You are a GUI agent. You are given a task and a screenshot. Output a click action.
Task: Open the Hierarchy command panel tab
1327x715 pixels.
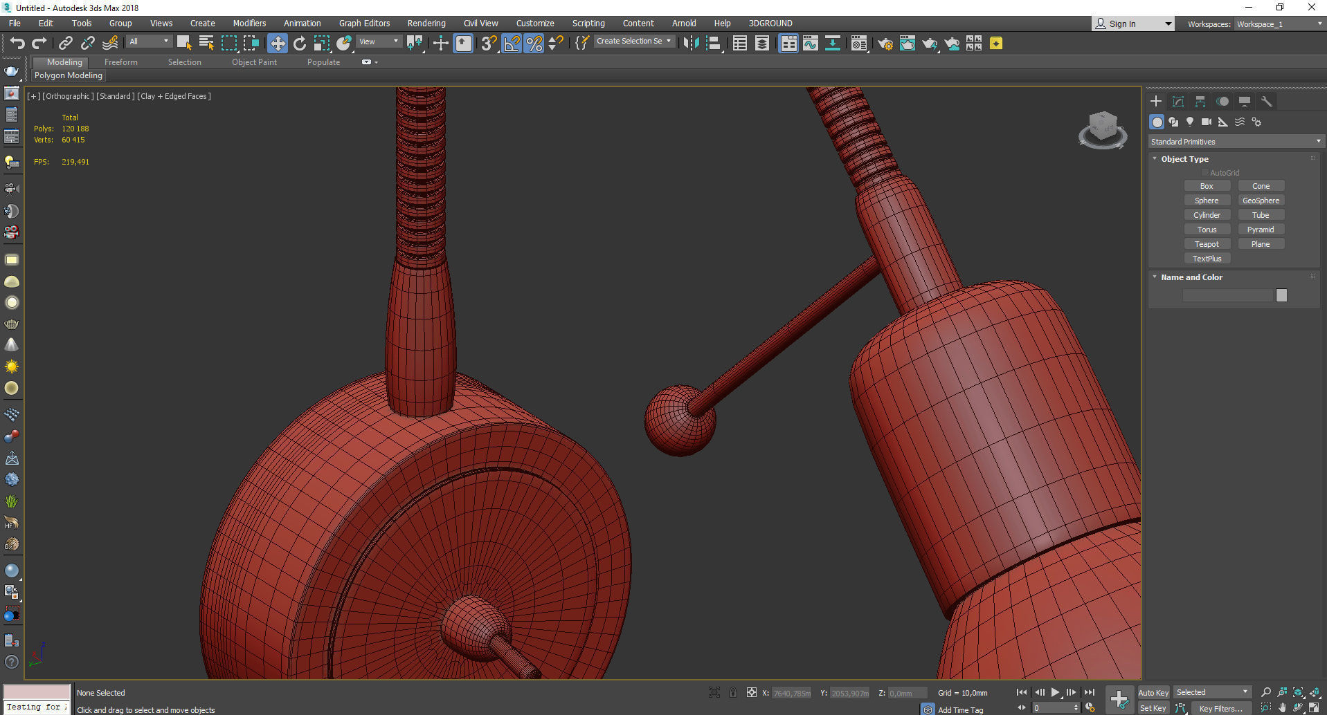point(1200,102)
